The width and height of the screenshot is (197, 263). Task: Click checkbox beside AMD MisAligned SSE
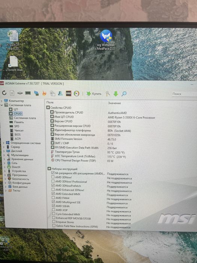coord(53,202)
